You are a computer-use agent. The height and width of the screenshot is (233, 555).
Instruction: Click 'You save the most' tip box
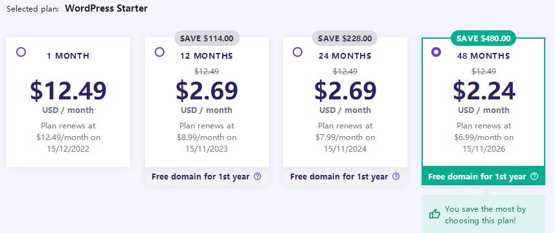tap(483, 214)
